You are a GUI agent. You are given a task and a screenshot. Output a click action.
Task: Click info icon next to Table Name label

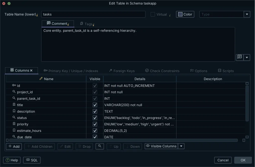tap(37, 15)
